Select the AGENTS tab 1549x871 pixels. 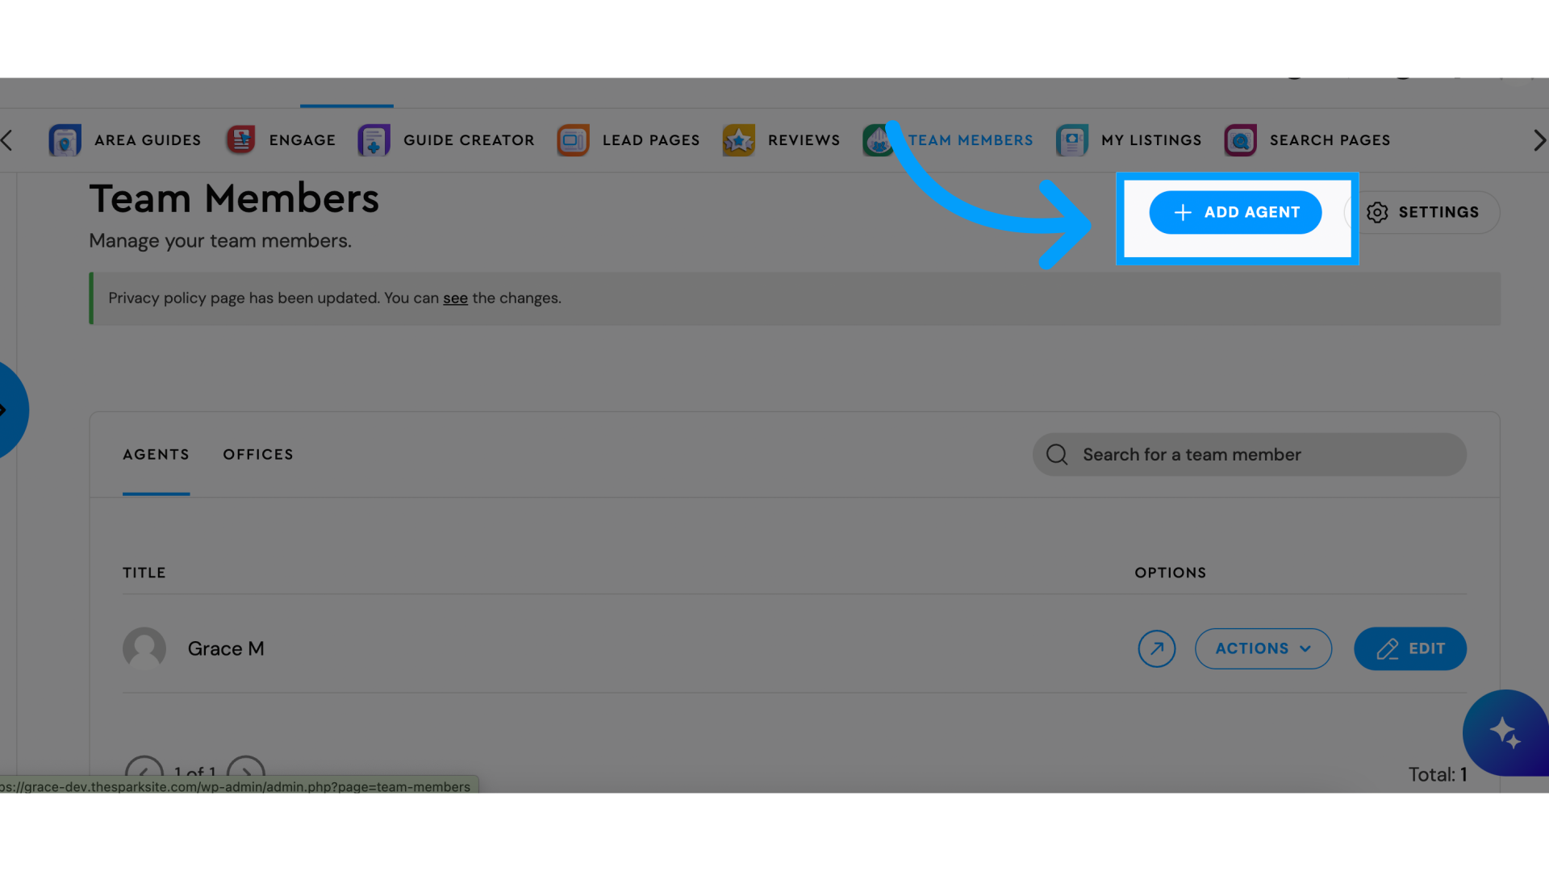(157, 454)
